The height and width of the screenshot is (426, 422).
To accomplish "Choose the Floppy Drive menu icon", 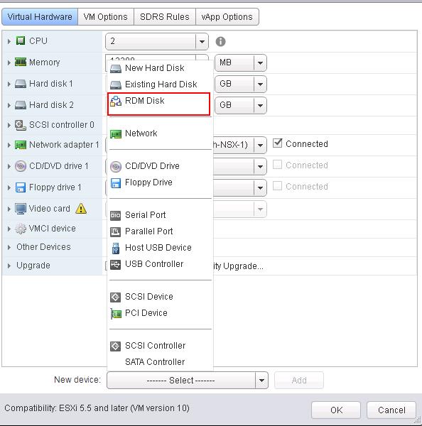I will [116, 183].
